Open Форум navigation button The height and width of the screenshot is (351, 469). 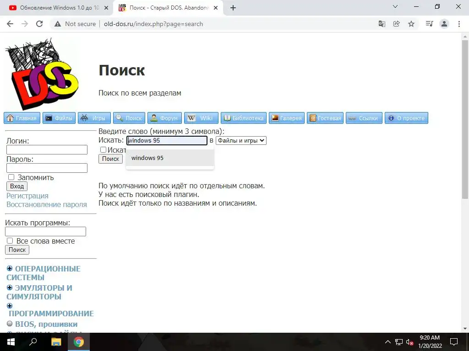point(164,118)
